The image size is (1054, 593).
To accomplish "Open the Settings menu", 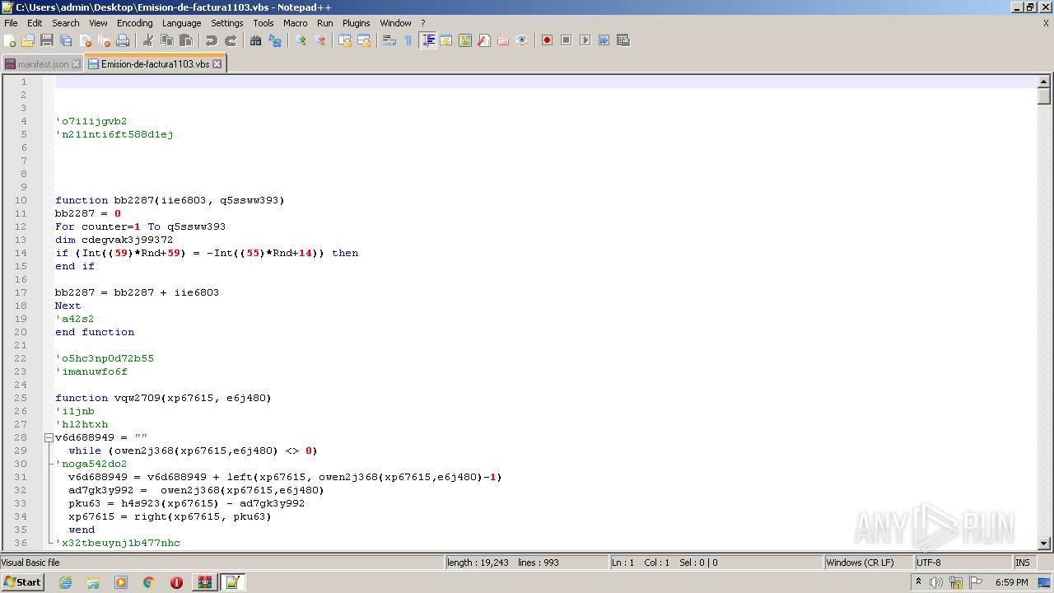I will click(227, 23).
